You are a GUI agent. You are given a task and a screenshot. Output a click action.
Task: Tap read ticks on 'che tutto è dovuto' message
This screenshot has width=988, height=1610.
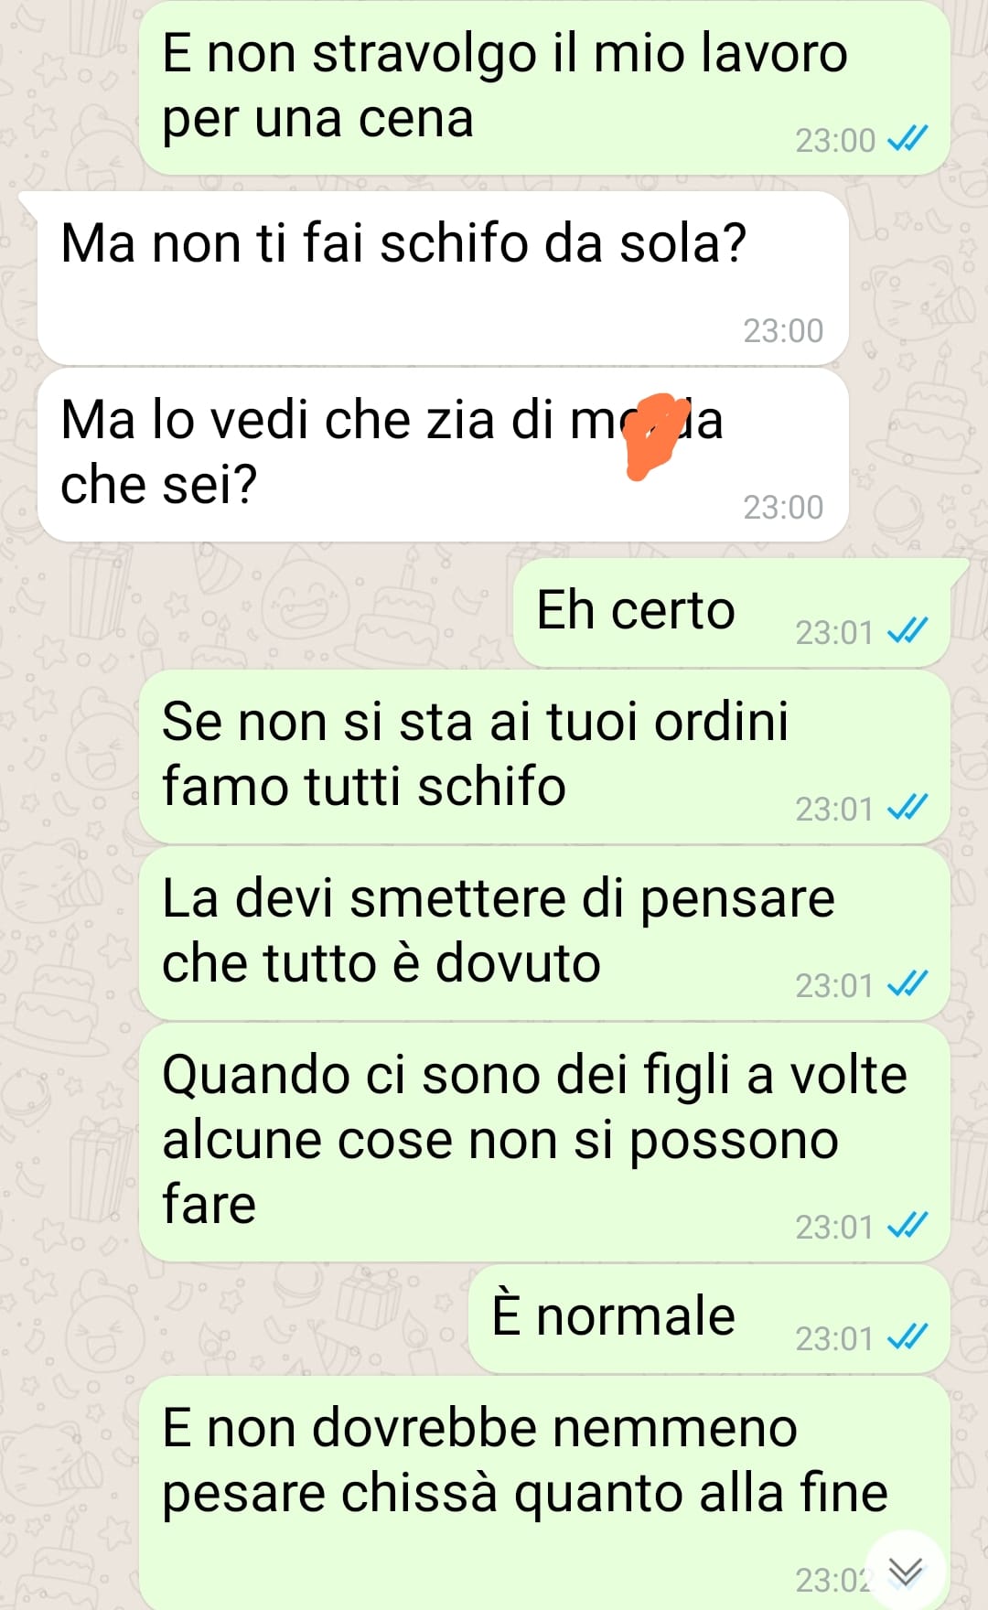pos(907,984)
